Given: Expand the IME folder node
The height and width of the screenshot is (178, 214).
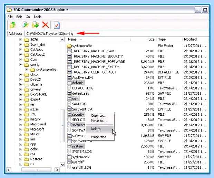Looking at the screenshot, I should (21, 114).
